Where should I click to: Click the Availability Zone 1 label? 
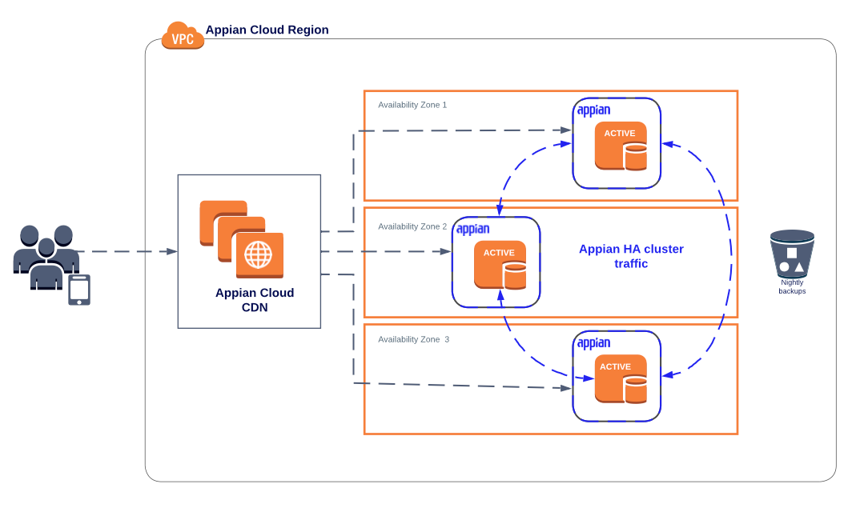[412, 105]
